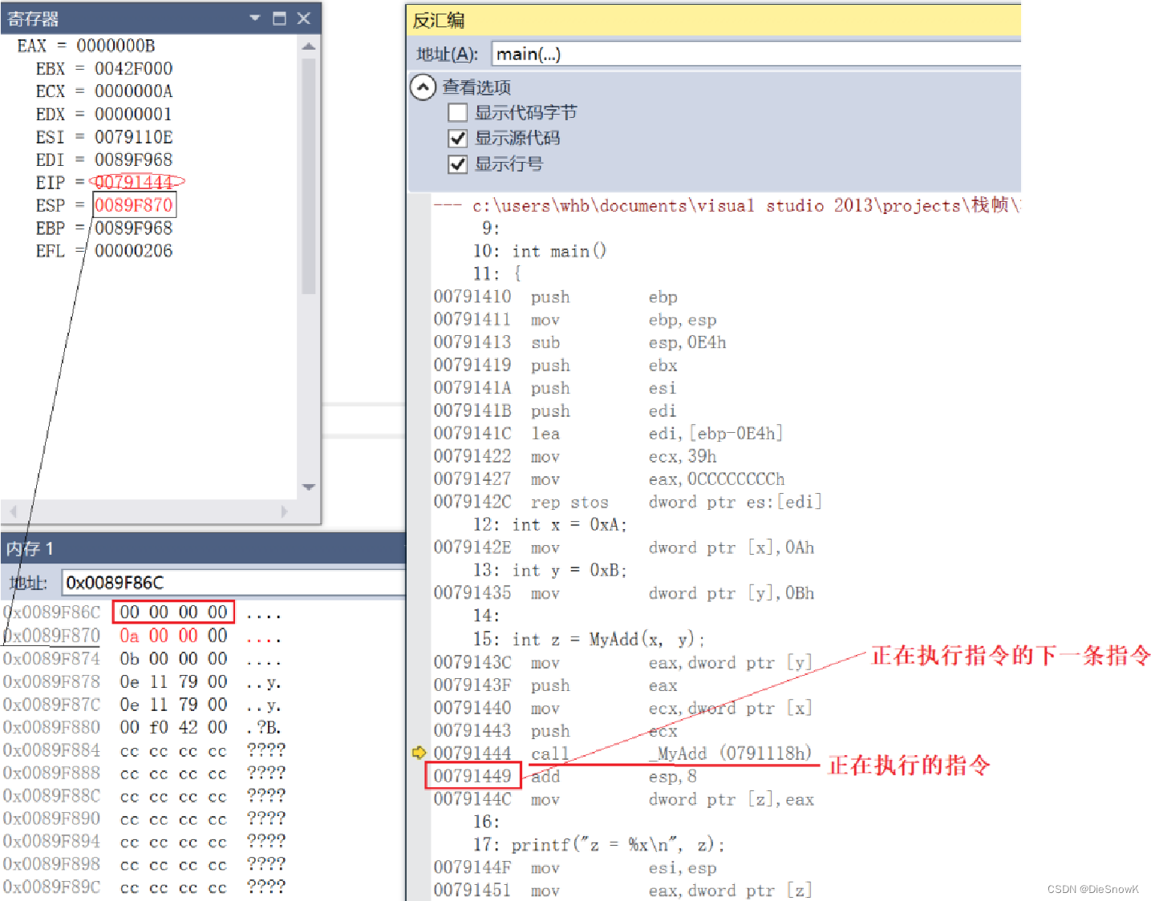
Task: Click the Registers vertical scrollbar thumb
Action: [308, 175]
